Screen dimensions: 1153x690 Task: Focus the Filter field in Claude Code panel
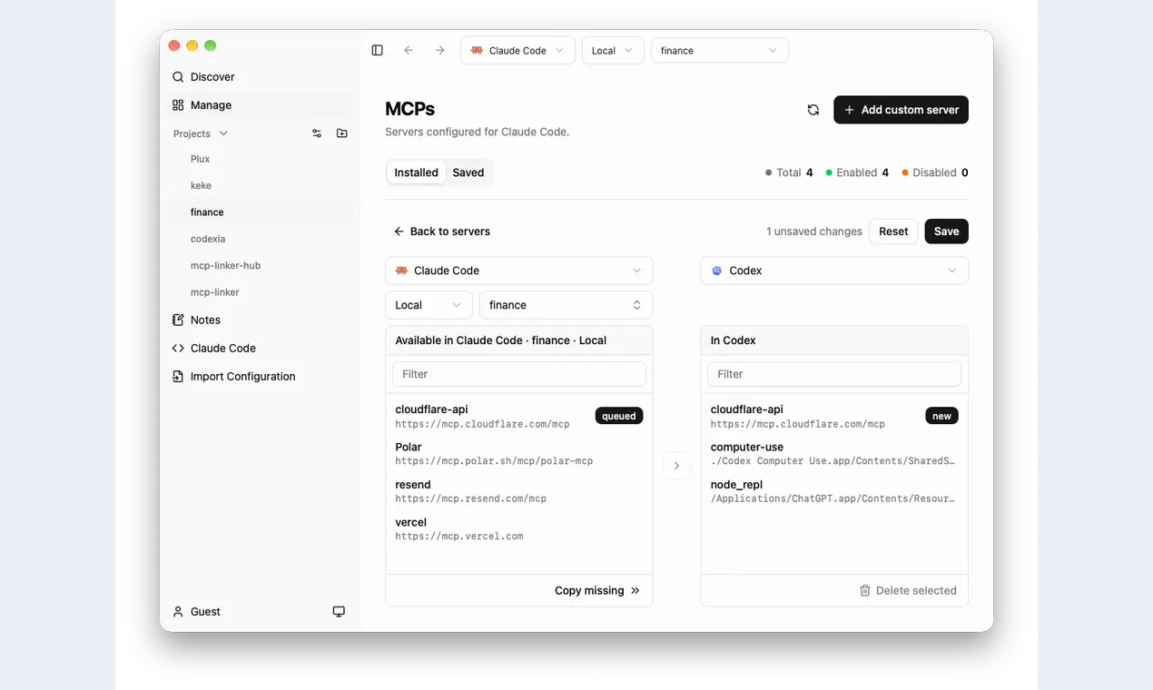tap(519, 374)
